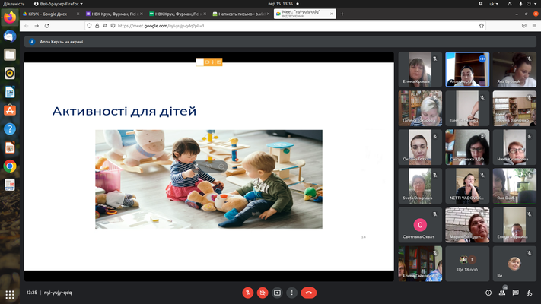541x304 pixels.
Task: Open the clock and calendar panel
Action: pyautogui.click(x=281, y=4)
